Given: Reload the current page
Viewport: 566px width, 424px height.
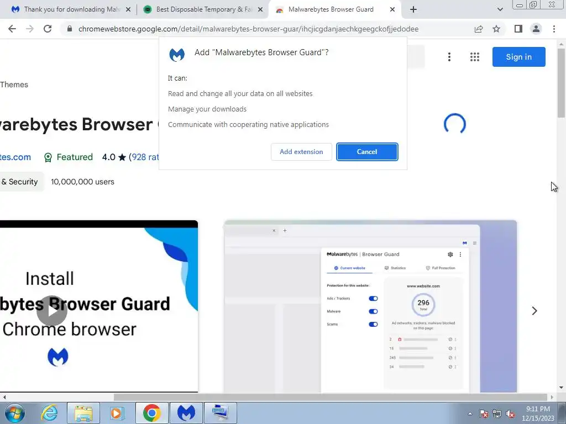Looking at the screenshot, I should click(48, 29).
